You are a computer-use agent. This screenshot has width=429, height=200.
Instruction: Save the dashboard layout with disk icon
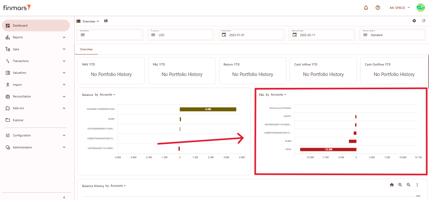coord(106,21)
